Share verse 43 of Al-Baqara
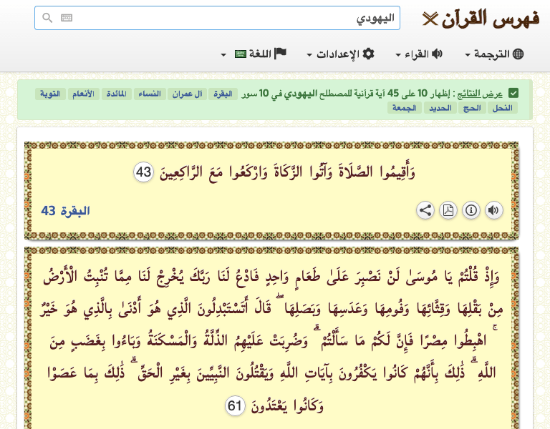550x429 pixels. 425,210
